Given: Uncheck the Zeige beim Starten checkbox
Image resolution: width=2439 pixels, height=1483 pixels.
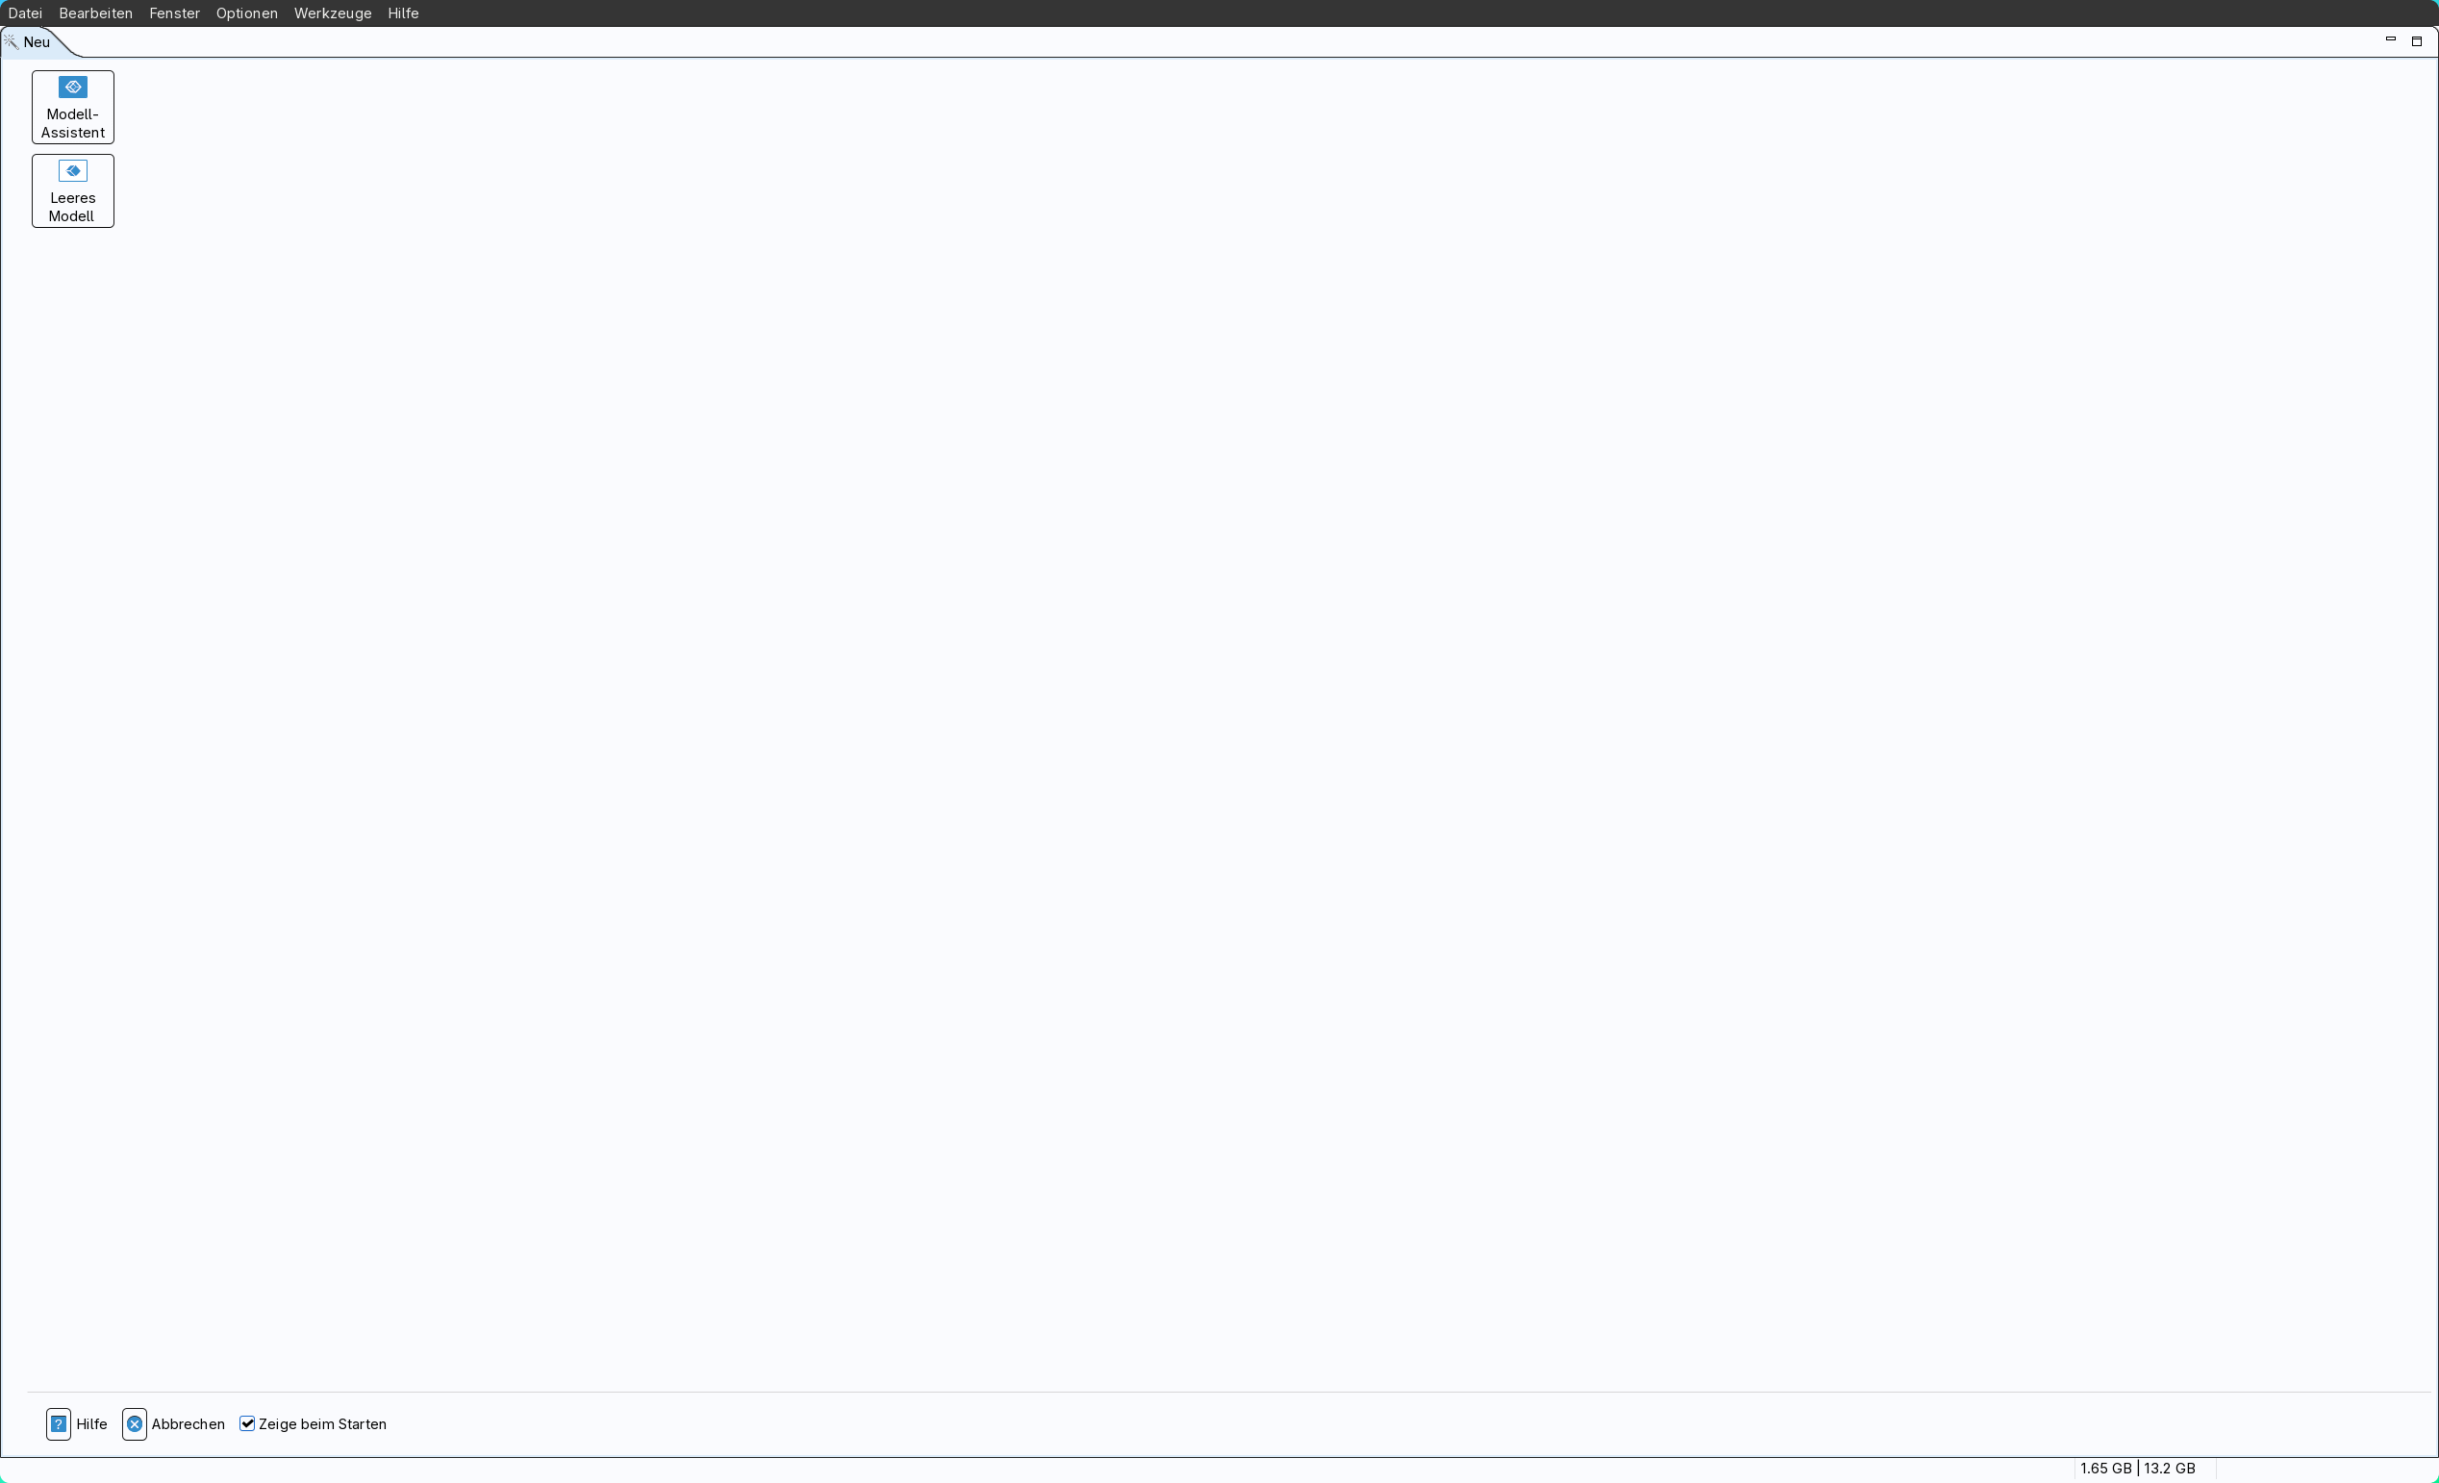Looking at the screenshot, I should coord(247,1423).
